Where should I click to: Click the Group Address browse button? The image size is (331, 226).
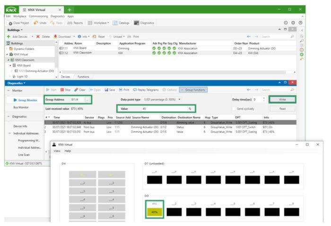[x=87, y=99]
